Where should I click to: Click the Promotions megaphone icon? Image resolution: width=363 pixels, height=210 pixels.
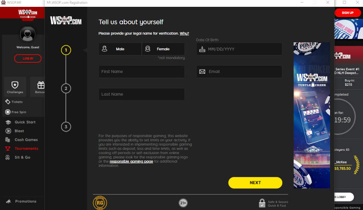coord(9,201)
